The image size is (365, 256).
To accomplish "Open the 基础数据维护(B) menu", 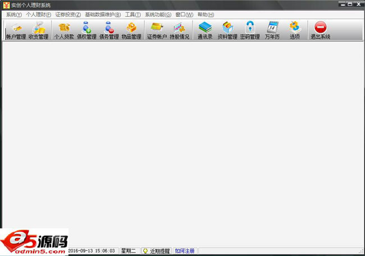I will click(103, 15).
